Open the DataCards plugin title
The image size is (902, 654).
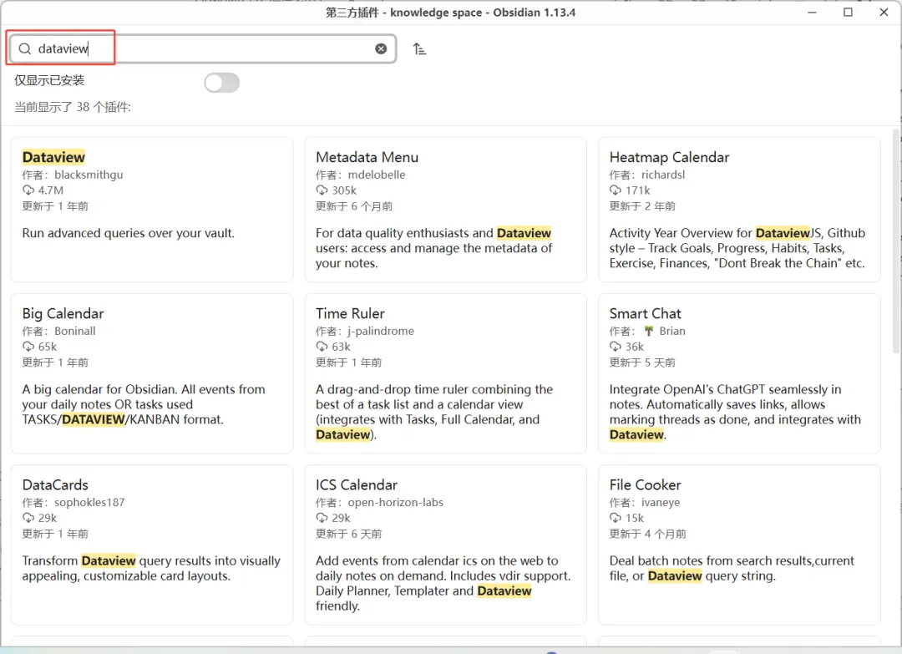pyautogui.click(x=55, y=485)
